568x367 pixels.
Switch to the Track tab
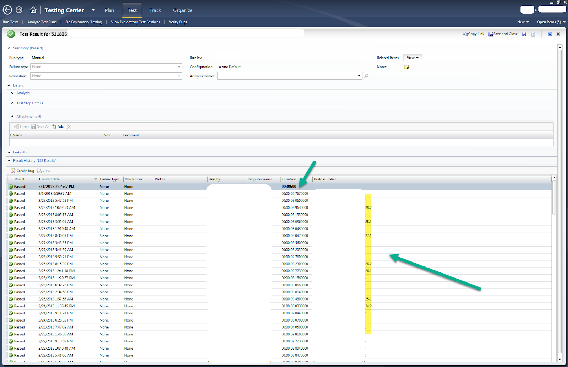[x=155, y=10]
